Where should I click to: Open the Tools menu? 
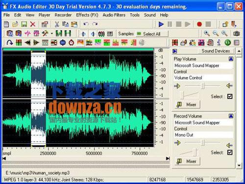point(135,15)
